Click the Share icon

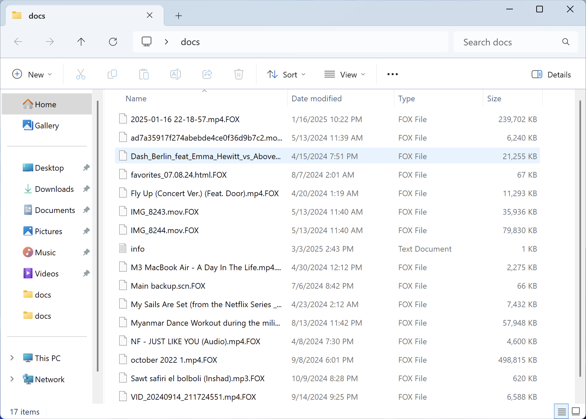pyautogui.click(x=207, y=74)
